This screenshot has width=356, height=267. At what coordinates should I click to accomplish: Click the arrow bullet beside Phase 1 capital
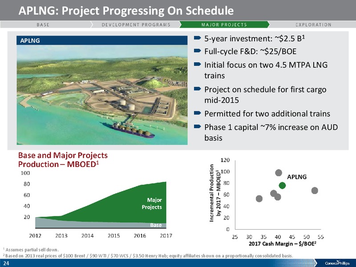pos(197,126)
